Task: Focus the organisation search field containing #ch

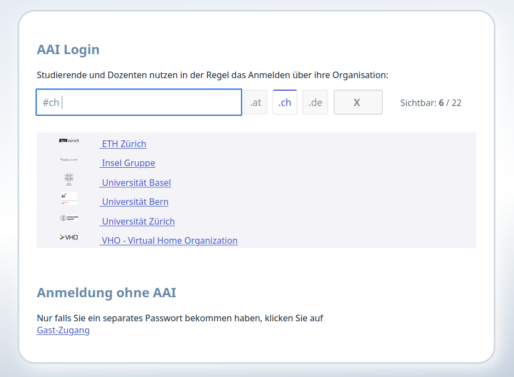Action: 139,102
